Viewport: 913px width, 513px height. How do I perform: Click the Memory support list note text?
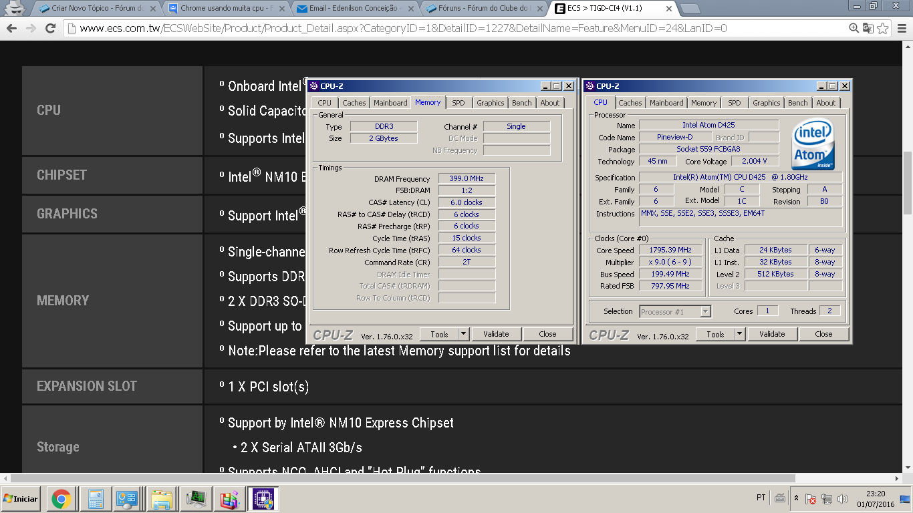(x=399, y=351)
